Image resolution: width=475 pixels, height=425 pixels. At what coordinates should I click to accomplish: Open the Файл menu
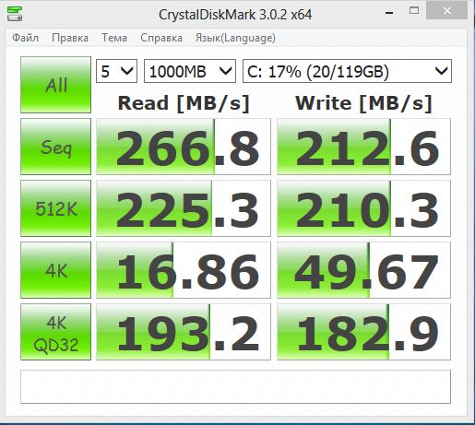tap(25, 38)
